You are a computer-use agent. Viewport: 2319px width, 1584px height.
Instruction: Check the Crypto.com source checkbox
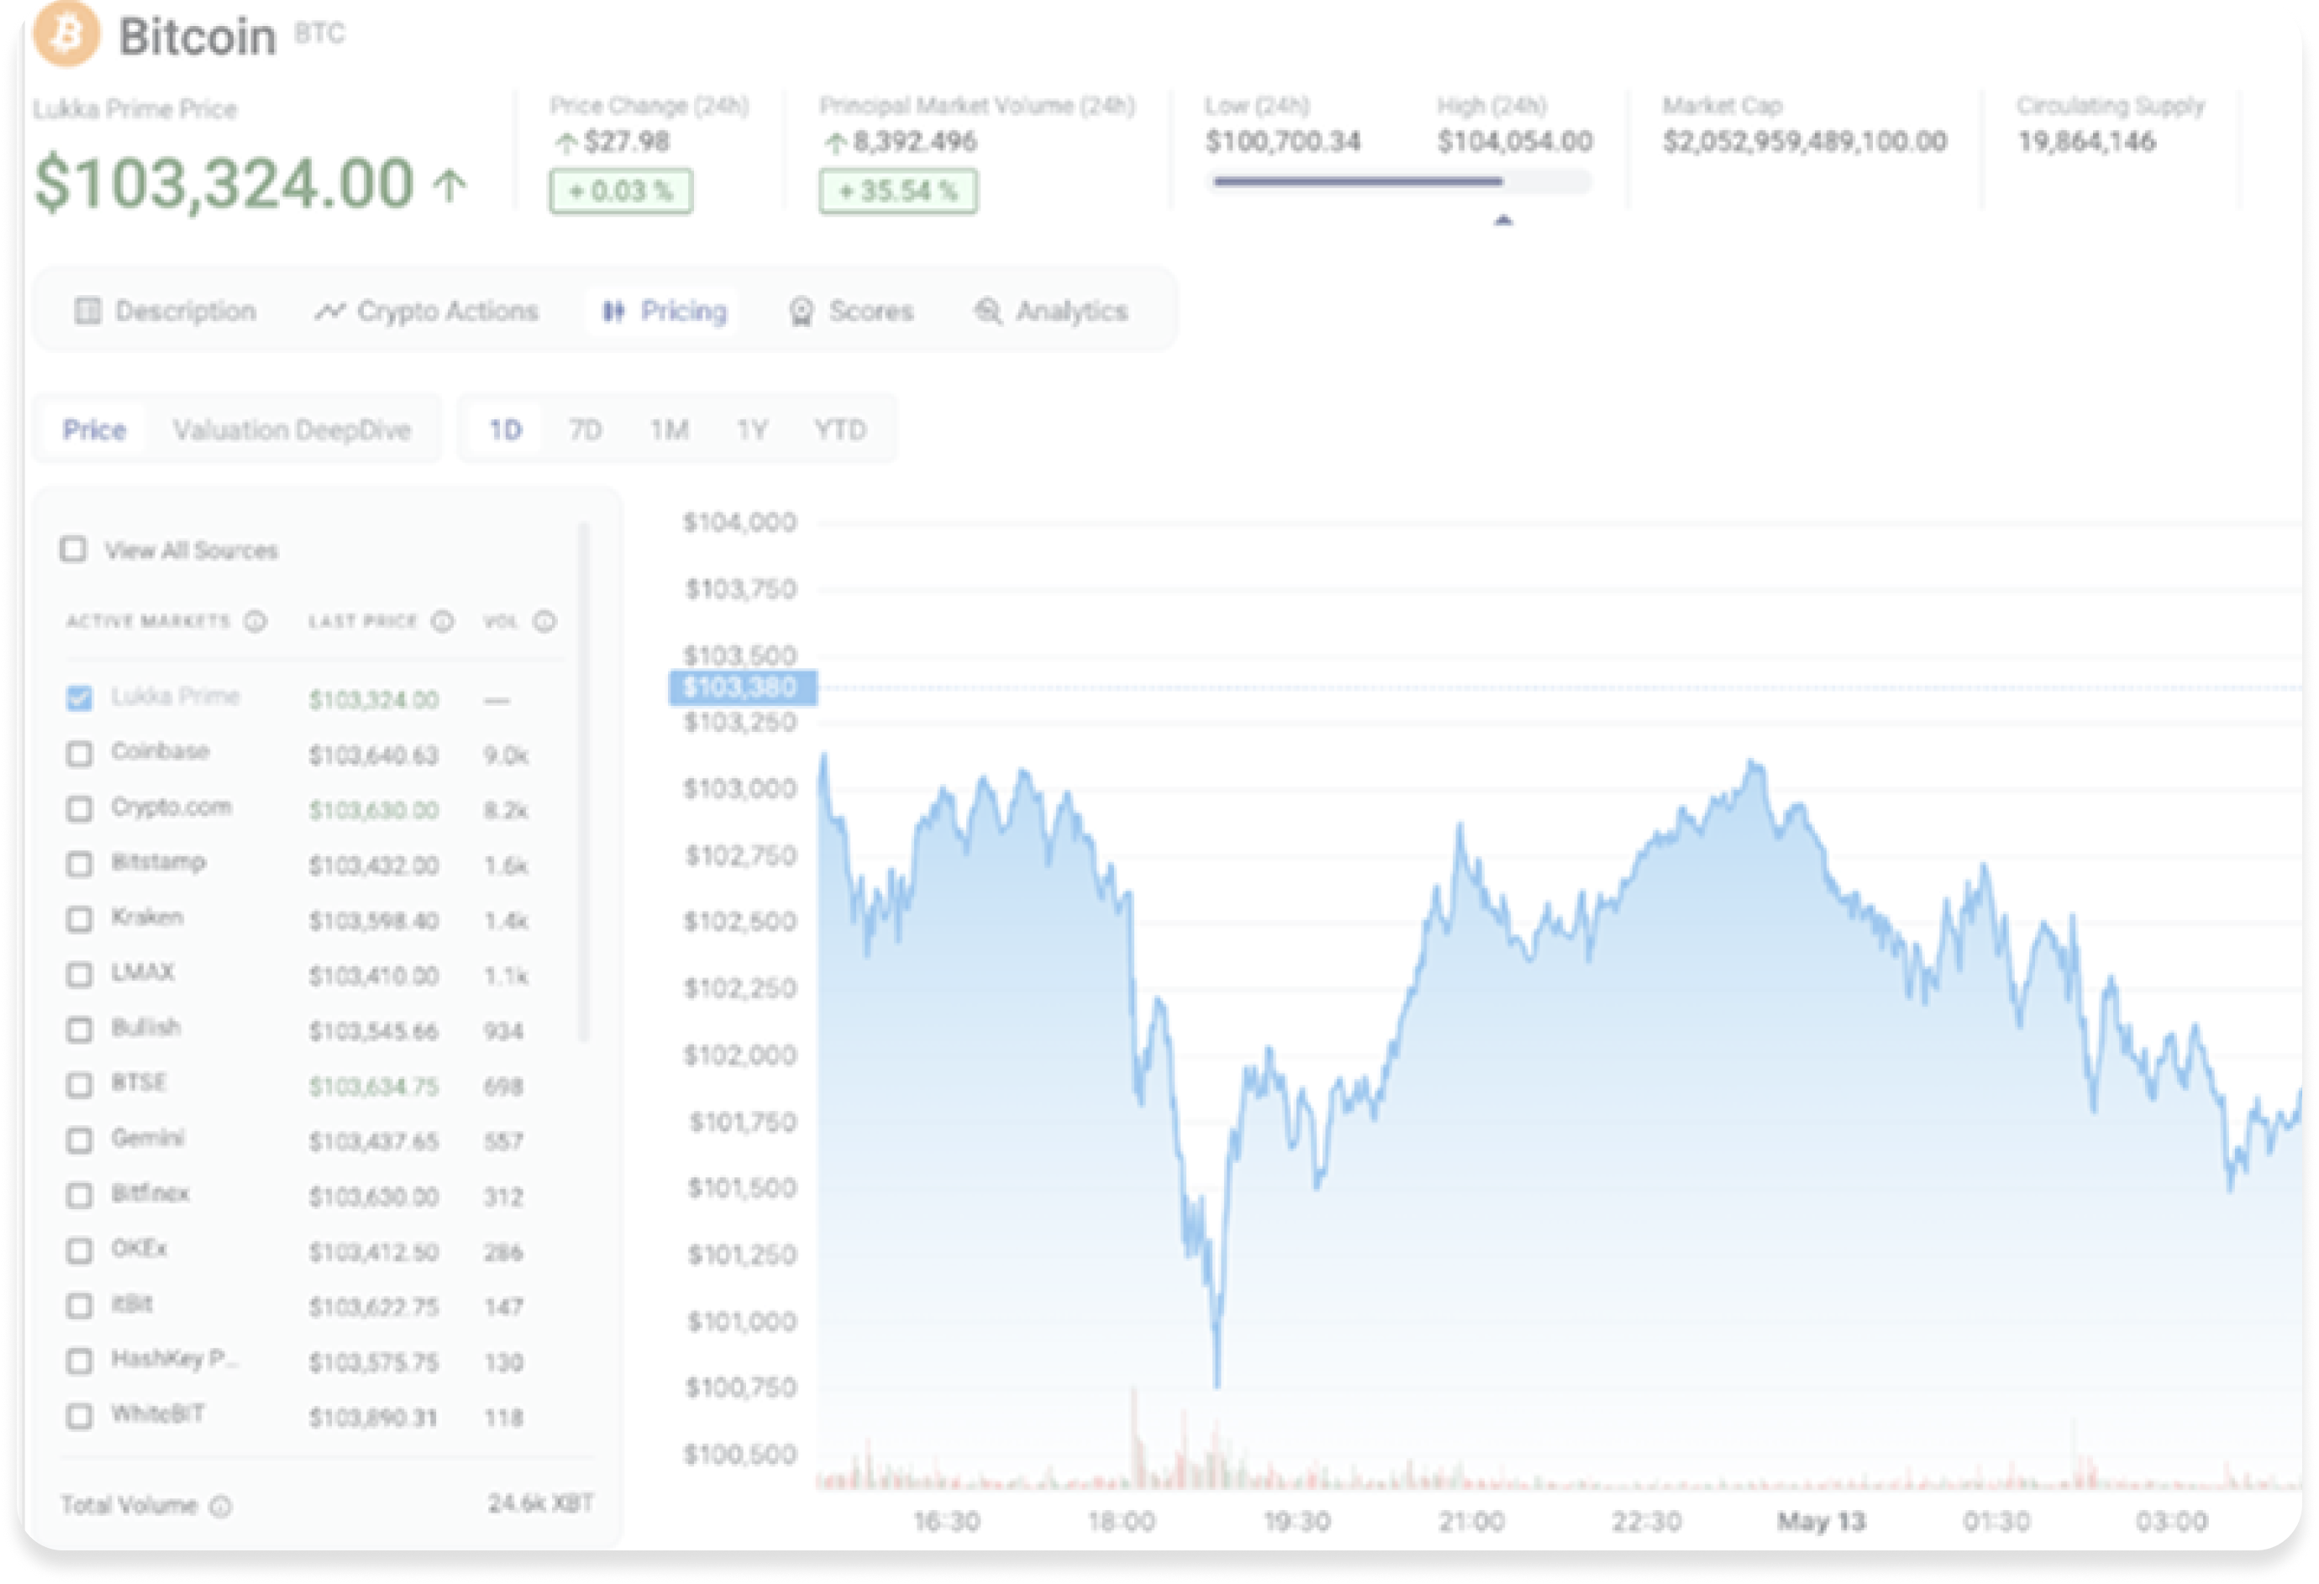79,808
